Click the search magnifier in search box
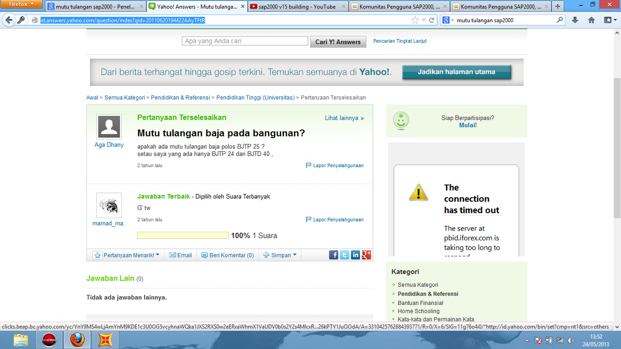 coord(560,20)
